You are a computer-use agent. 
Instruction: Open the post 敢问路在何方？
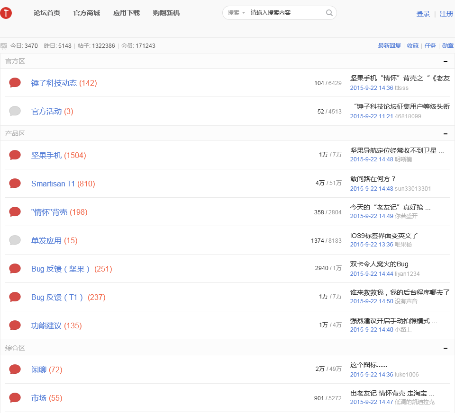pos(373,179)
